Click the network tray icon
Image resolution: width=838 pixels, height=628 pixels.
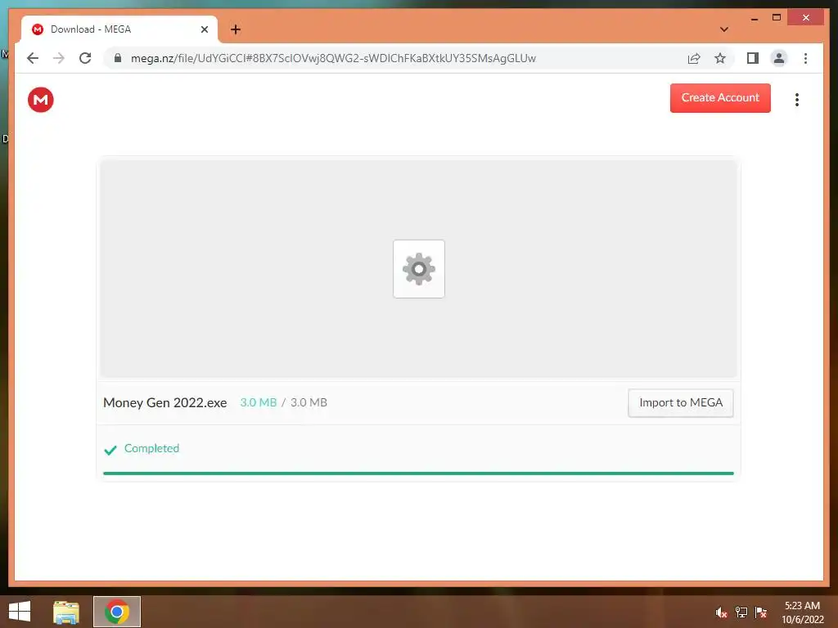(741, 612)
